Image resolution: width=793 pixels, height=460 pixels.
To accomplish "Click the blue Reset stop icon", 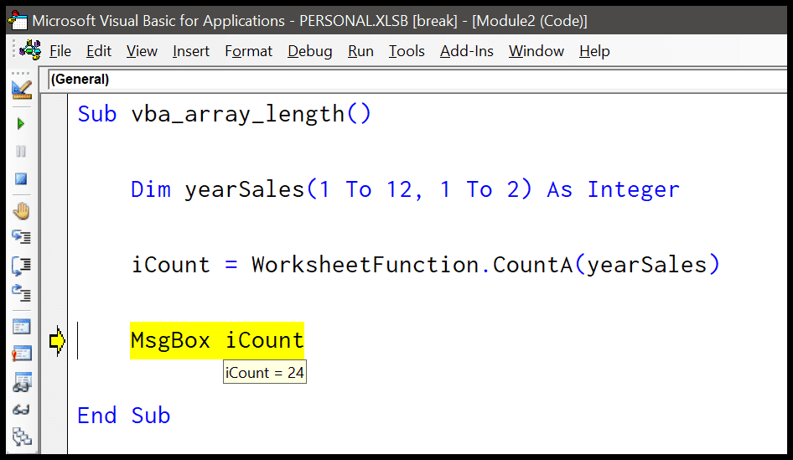I will tap(21, 179).
